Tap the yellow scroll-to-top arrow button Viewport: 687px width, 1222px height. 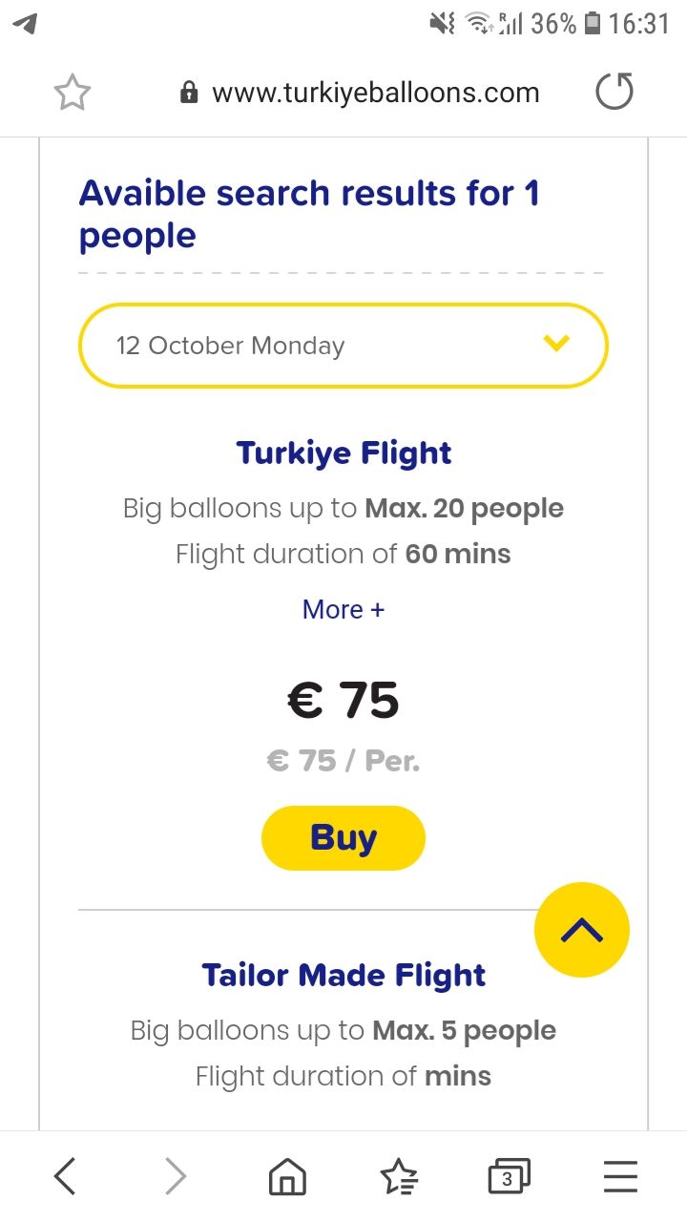pyautogui.click(x=582, y=930)
